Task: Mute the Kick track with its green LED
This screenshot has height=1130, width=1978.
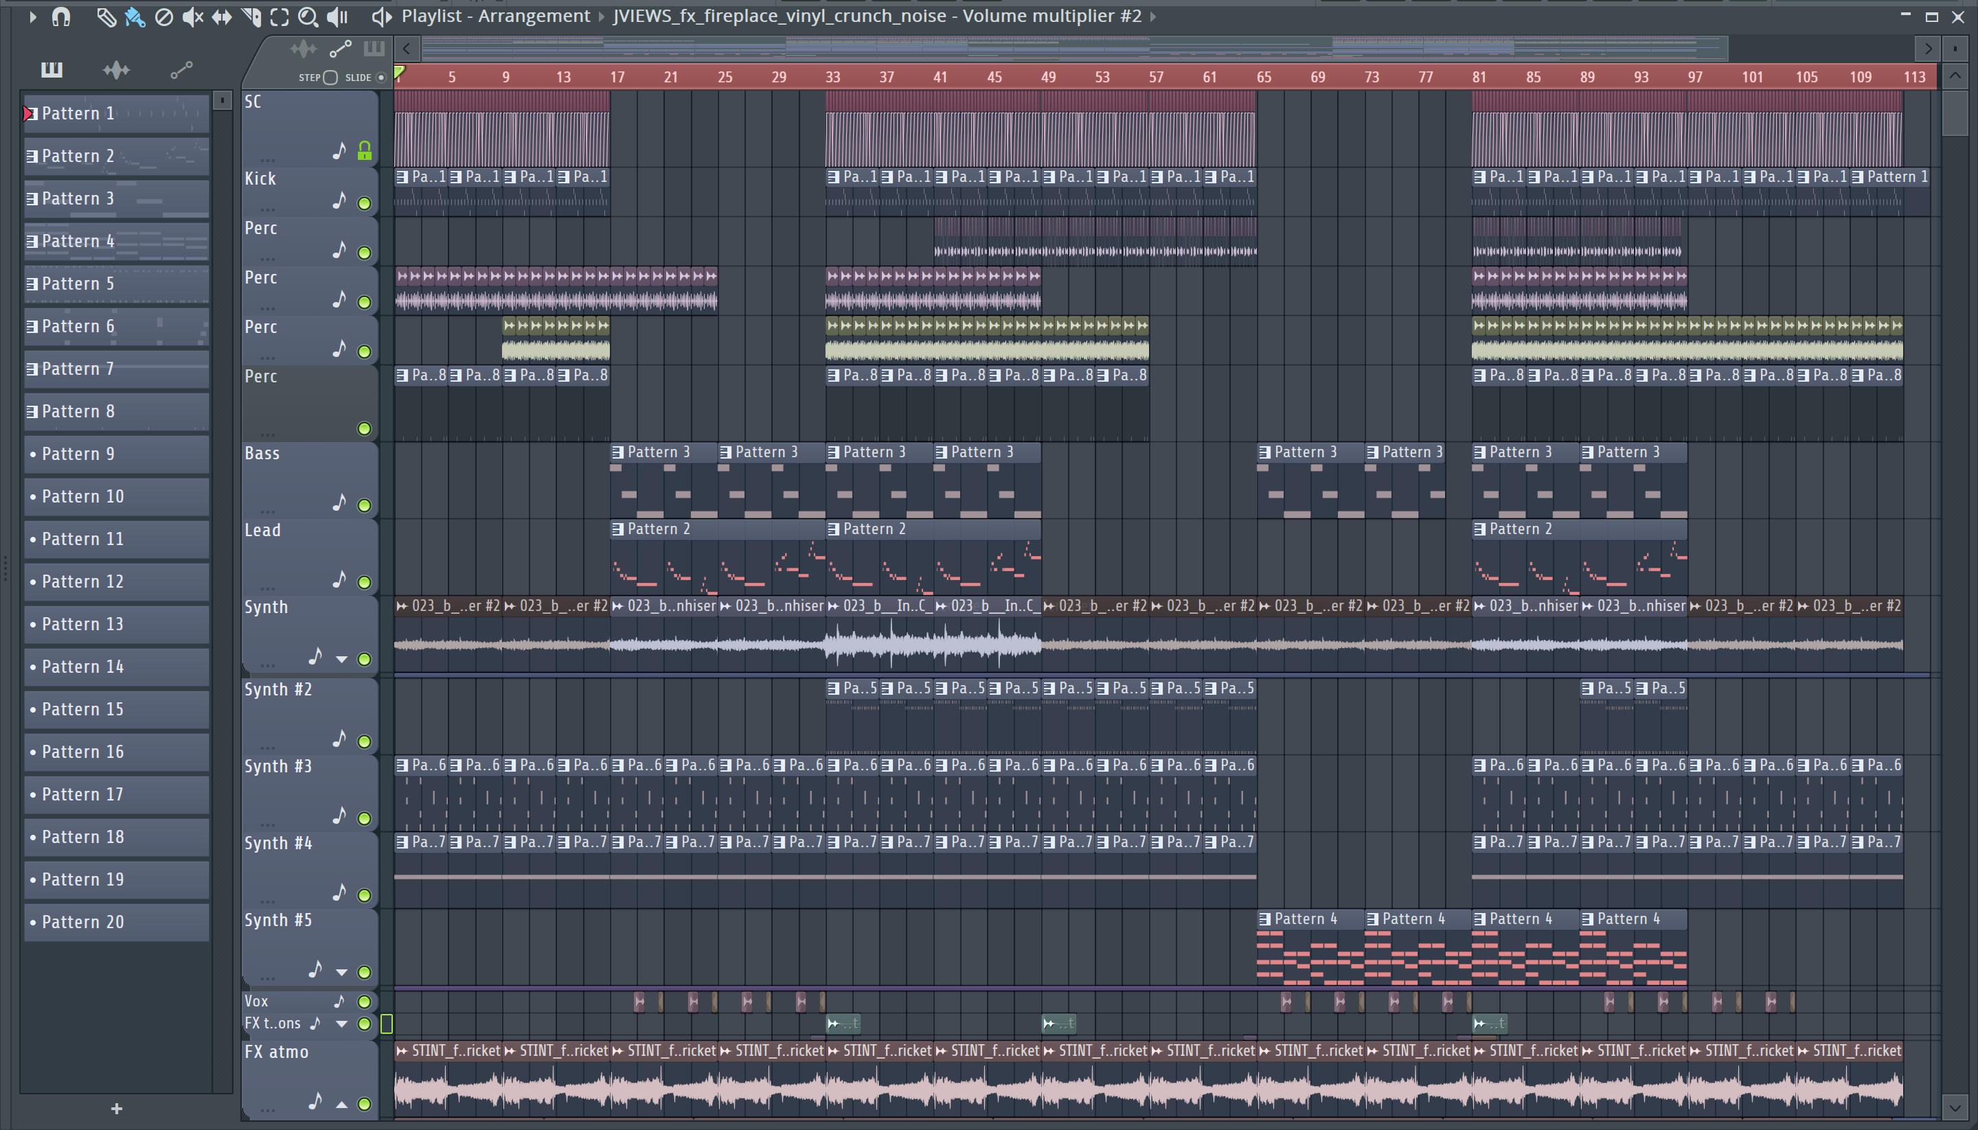Action: click(x=364, y=203)
